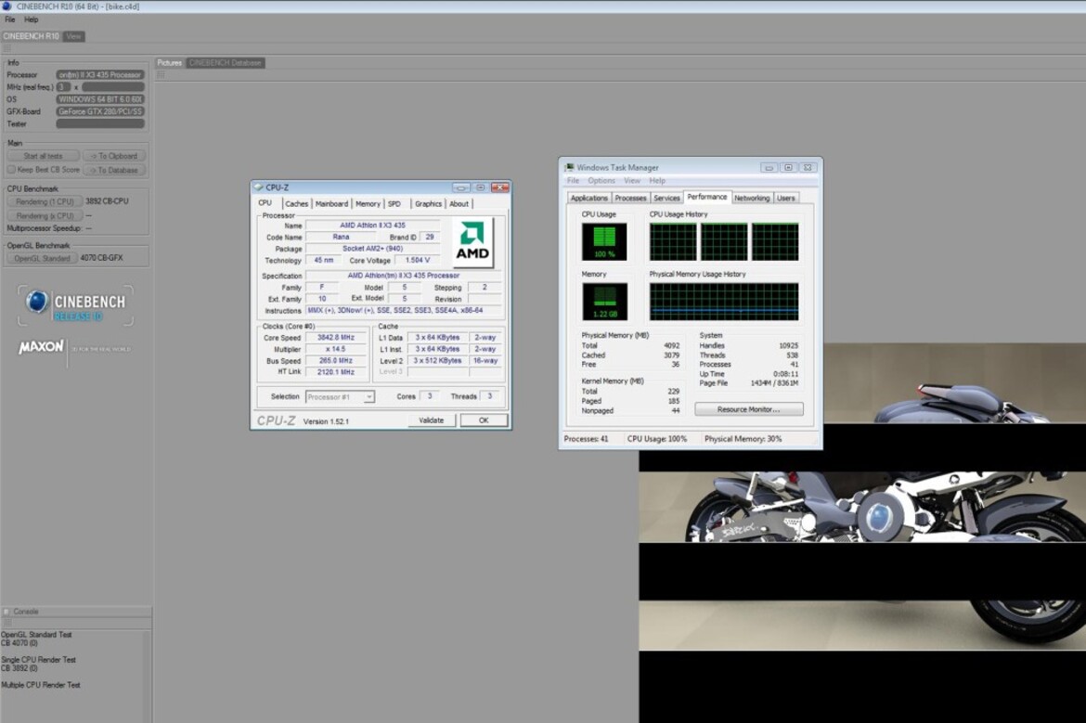Select the Pictures tab
The width and height of the screenshot is (1086, 723).
pos(169,62)
